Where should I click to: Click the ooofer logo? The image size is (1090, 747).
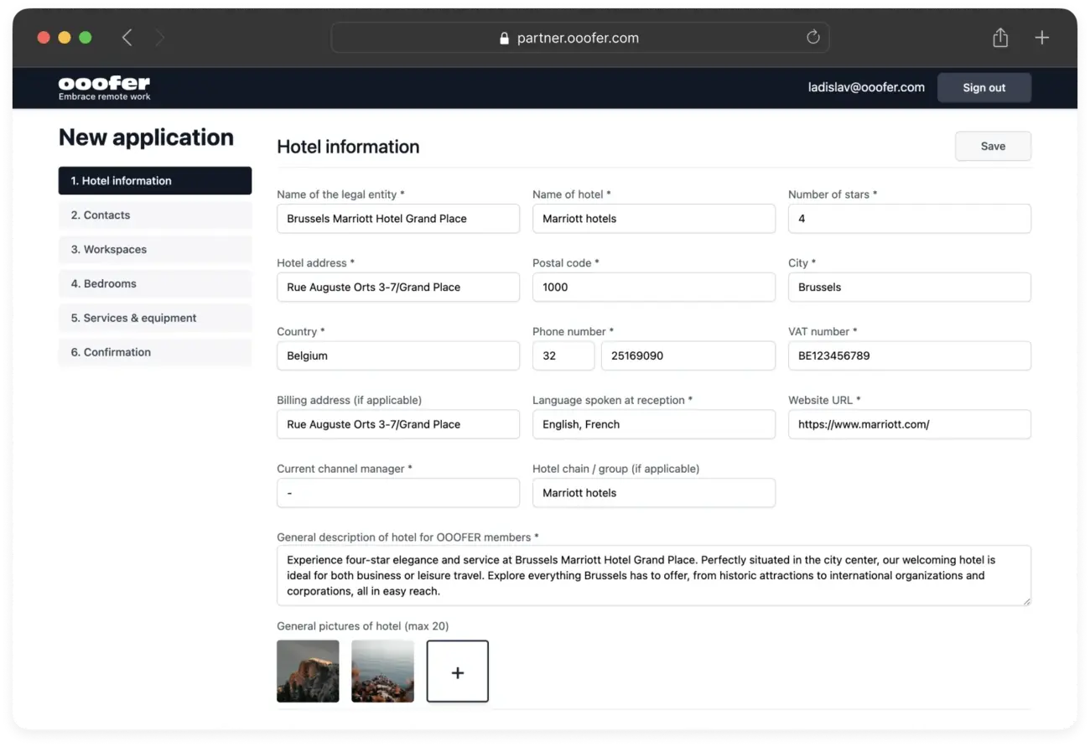click(104, 83)
